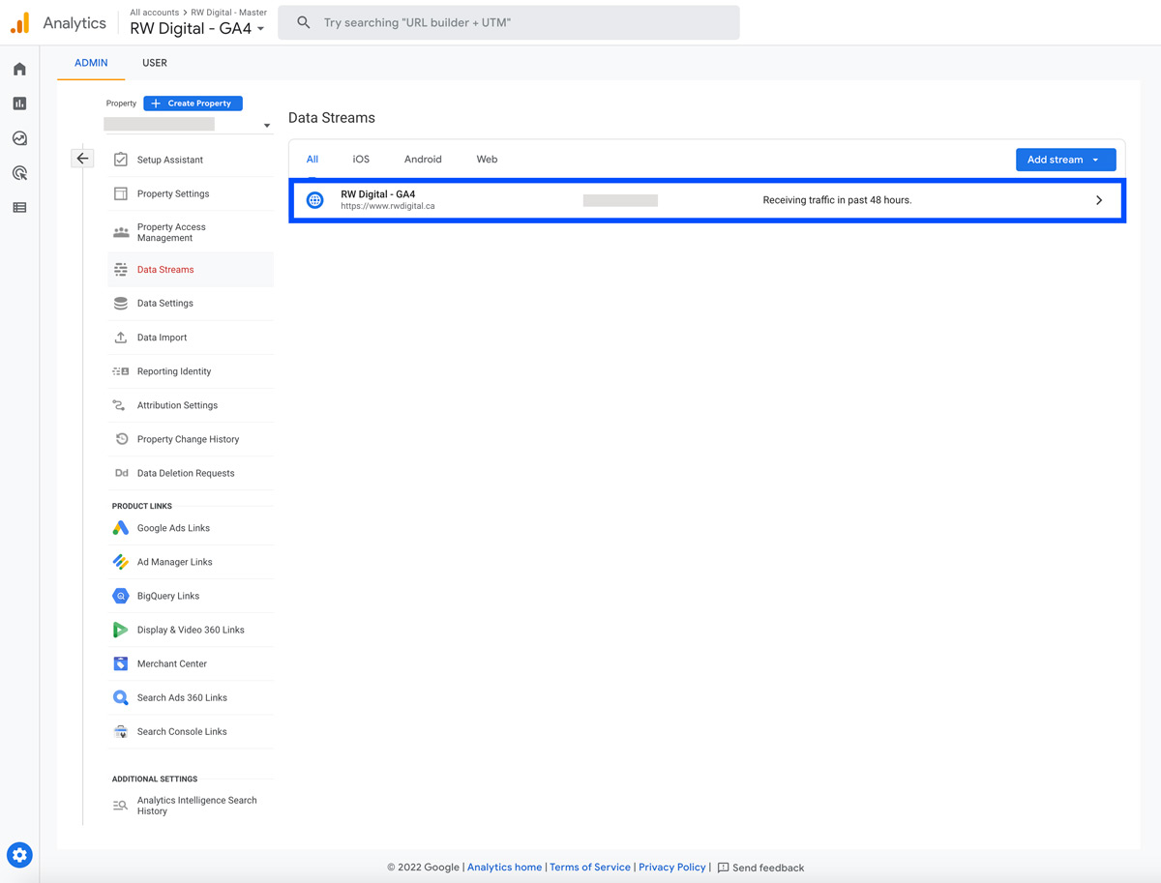Open the Reports bar chart icon
Screen dimensions: 1161x883
coord(19,103)
